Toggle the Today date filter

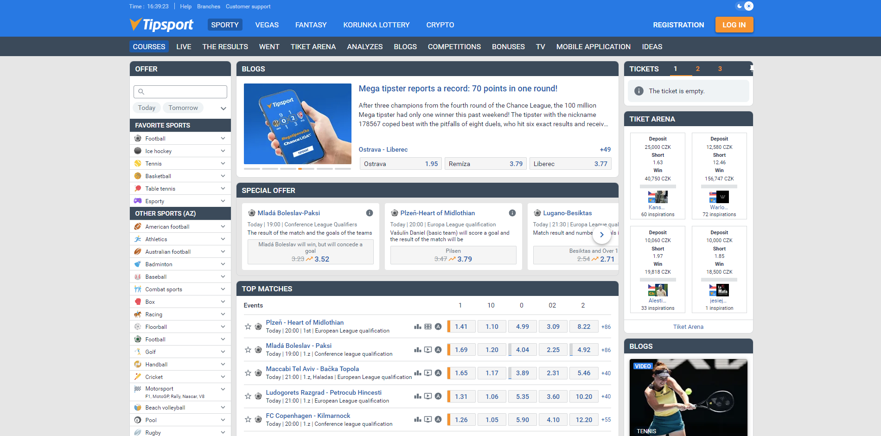pyautogui.click(x=147, y=108)
